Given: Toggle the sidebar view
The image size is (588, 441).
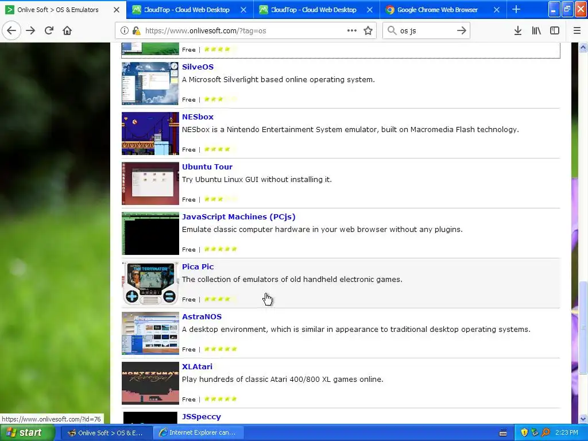Looking at the screenshot, I should click(x=555, y=31).
